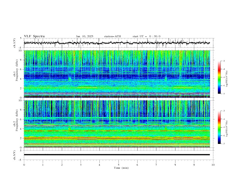The height and width of the screenshot is (185, 240).
Task: Click time axis tick label "1"
Action: pos(43,165)
